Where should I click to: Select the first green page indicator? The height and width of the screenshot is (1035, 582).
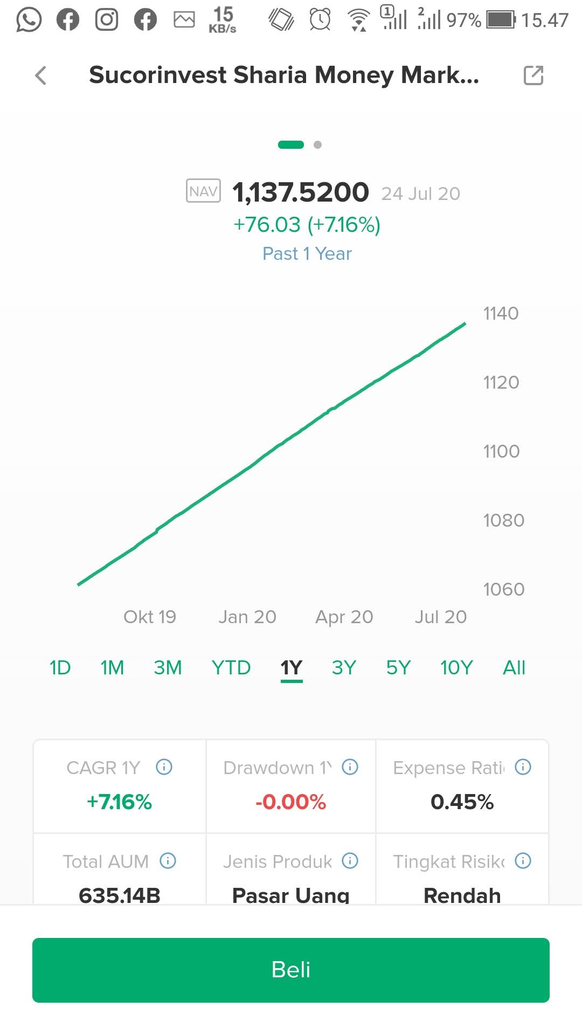291,144
